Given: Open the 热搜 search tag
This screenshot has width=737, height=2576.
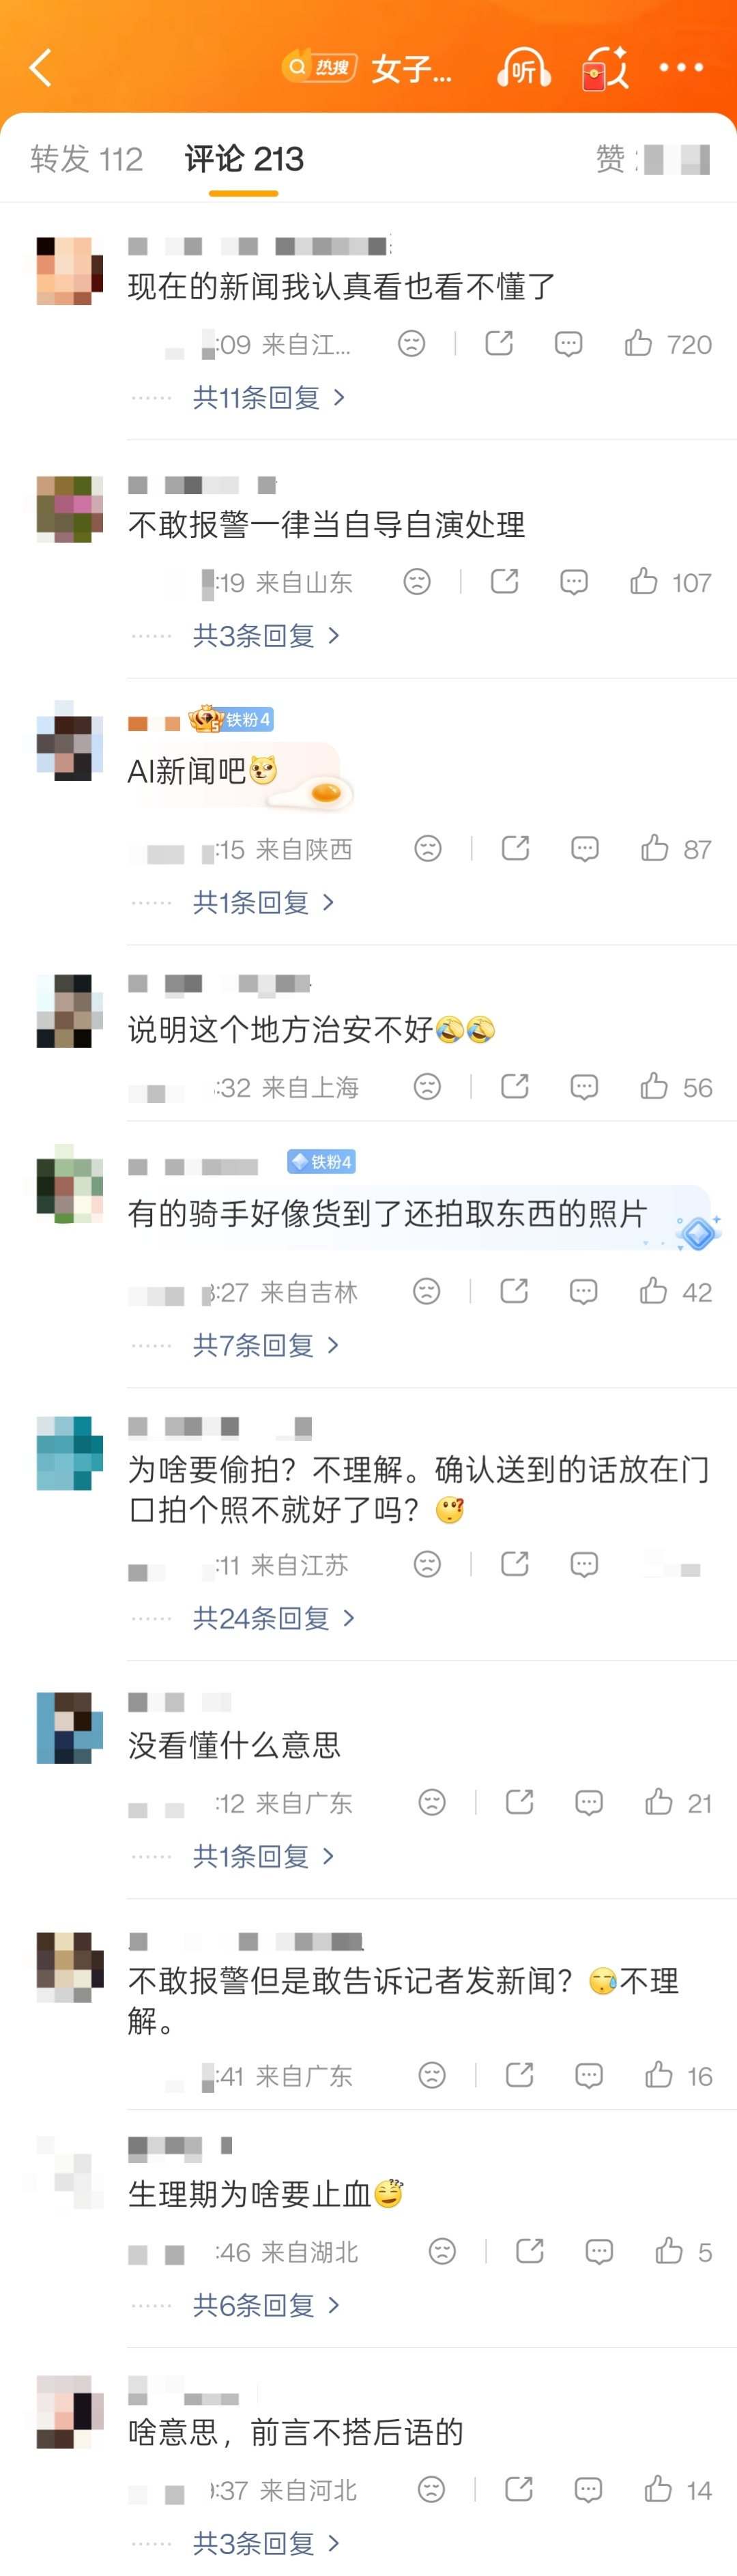Looking at the screenshot, I should 319,67.
